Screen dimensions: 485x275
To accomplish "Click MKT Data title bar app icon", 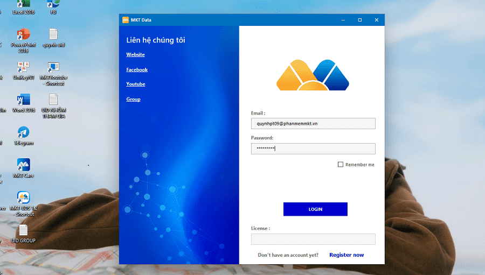I will (125, 20).
